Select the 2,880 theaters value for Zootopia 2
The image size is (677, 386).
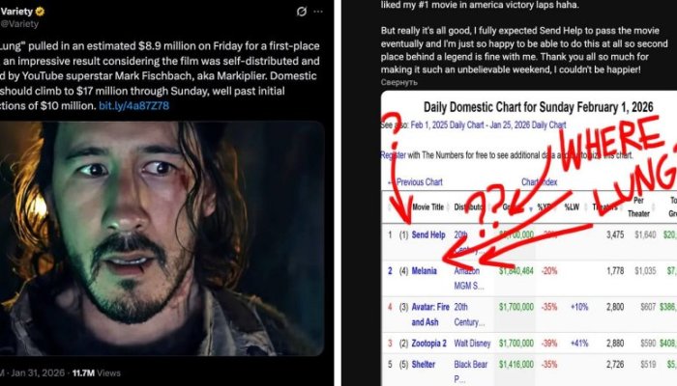click(615, 344)
